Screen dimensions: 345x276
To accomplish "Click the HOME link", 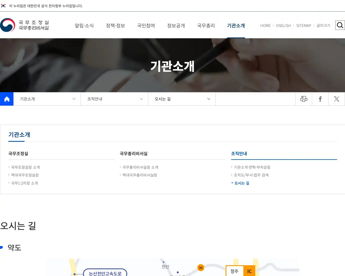I will pos(265,26).
